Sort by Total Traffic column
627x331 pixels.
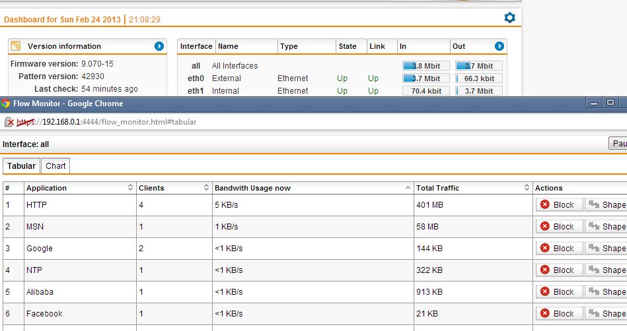(x=473, y=188)
